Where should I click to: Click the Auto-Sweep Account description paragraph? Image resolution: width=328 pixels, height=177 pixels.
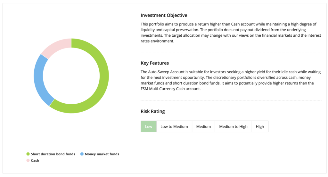click(231, 80)
